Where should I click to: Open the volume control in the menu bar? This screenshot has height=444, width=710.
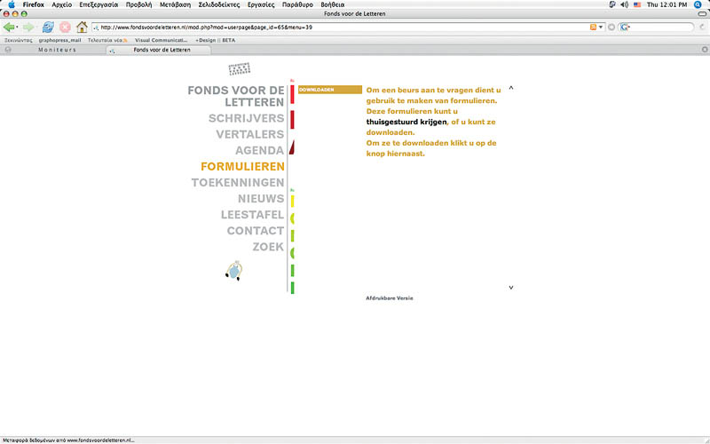(625, 4)
